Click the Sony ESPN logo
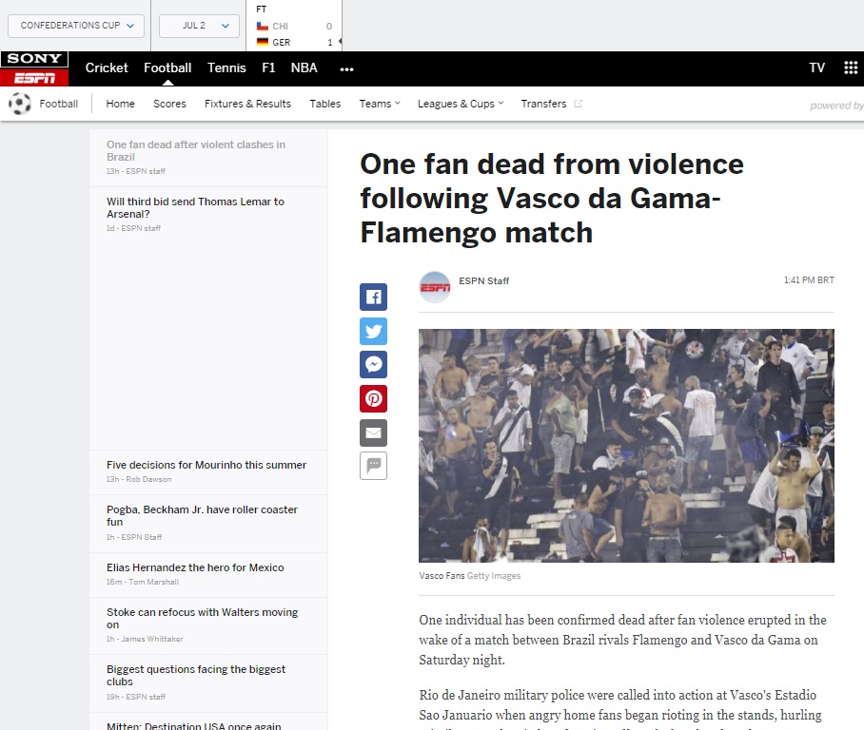 click(34, 68)
